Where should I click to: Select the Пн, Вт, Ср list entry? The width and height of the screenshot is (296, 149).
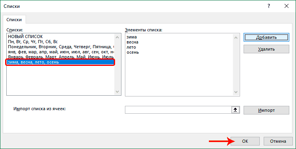tap(60, 42)
